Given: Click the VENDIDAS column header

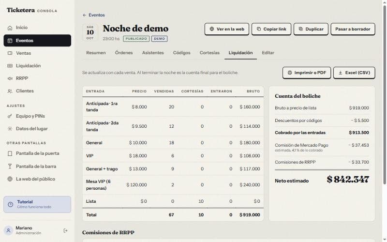Looking at the screenshot, I should point(164,91).
